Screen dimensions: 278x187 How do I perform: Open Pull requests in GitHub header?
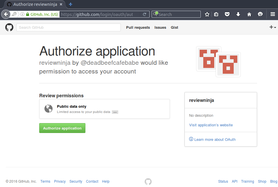coord(138,28)
